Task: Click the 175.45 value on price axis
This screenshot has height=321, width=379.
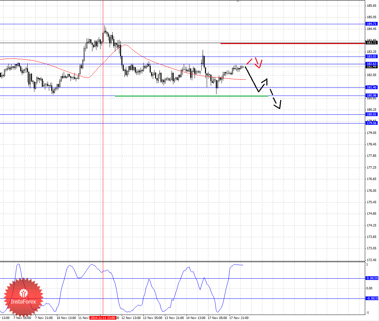Action: pos(372,202)
